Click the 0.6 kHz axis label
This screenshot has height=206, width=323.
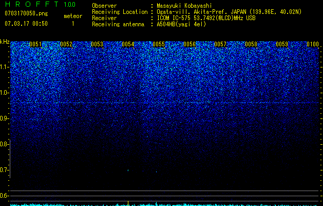[x=4, y=196]
